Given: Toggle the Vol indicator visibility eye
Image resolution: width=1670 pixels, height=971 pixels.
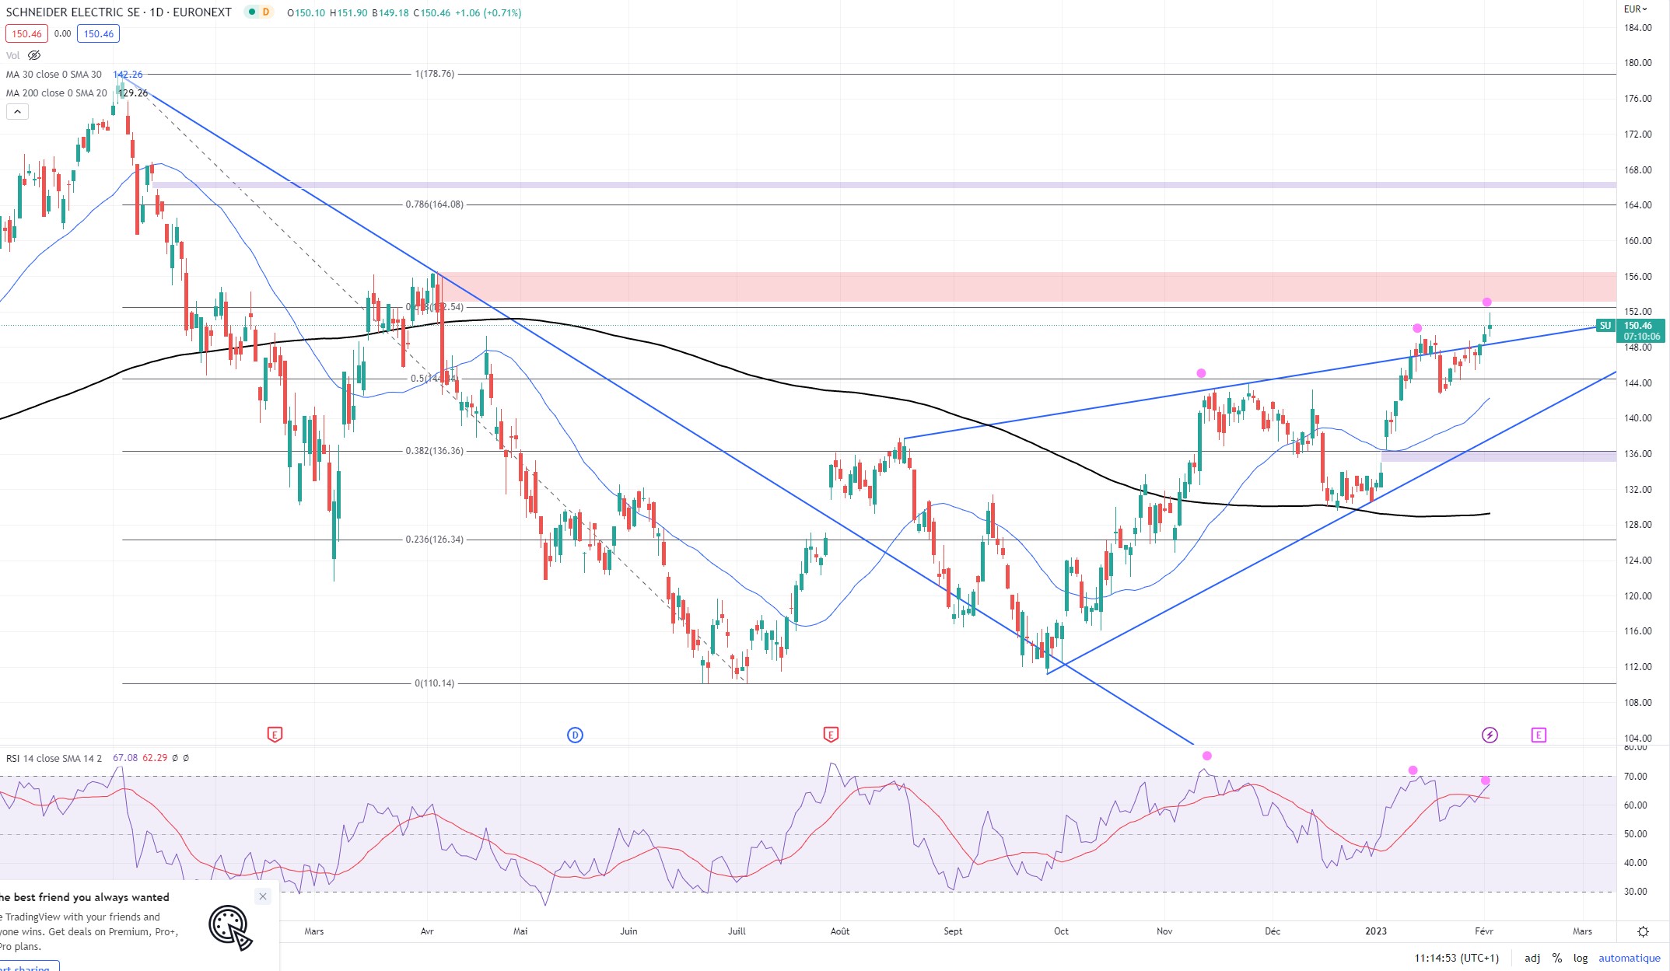Looking at the screenshot, I should click(x=34, y=55).
